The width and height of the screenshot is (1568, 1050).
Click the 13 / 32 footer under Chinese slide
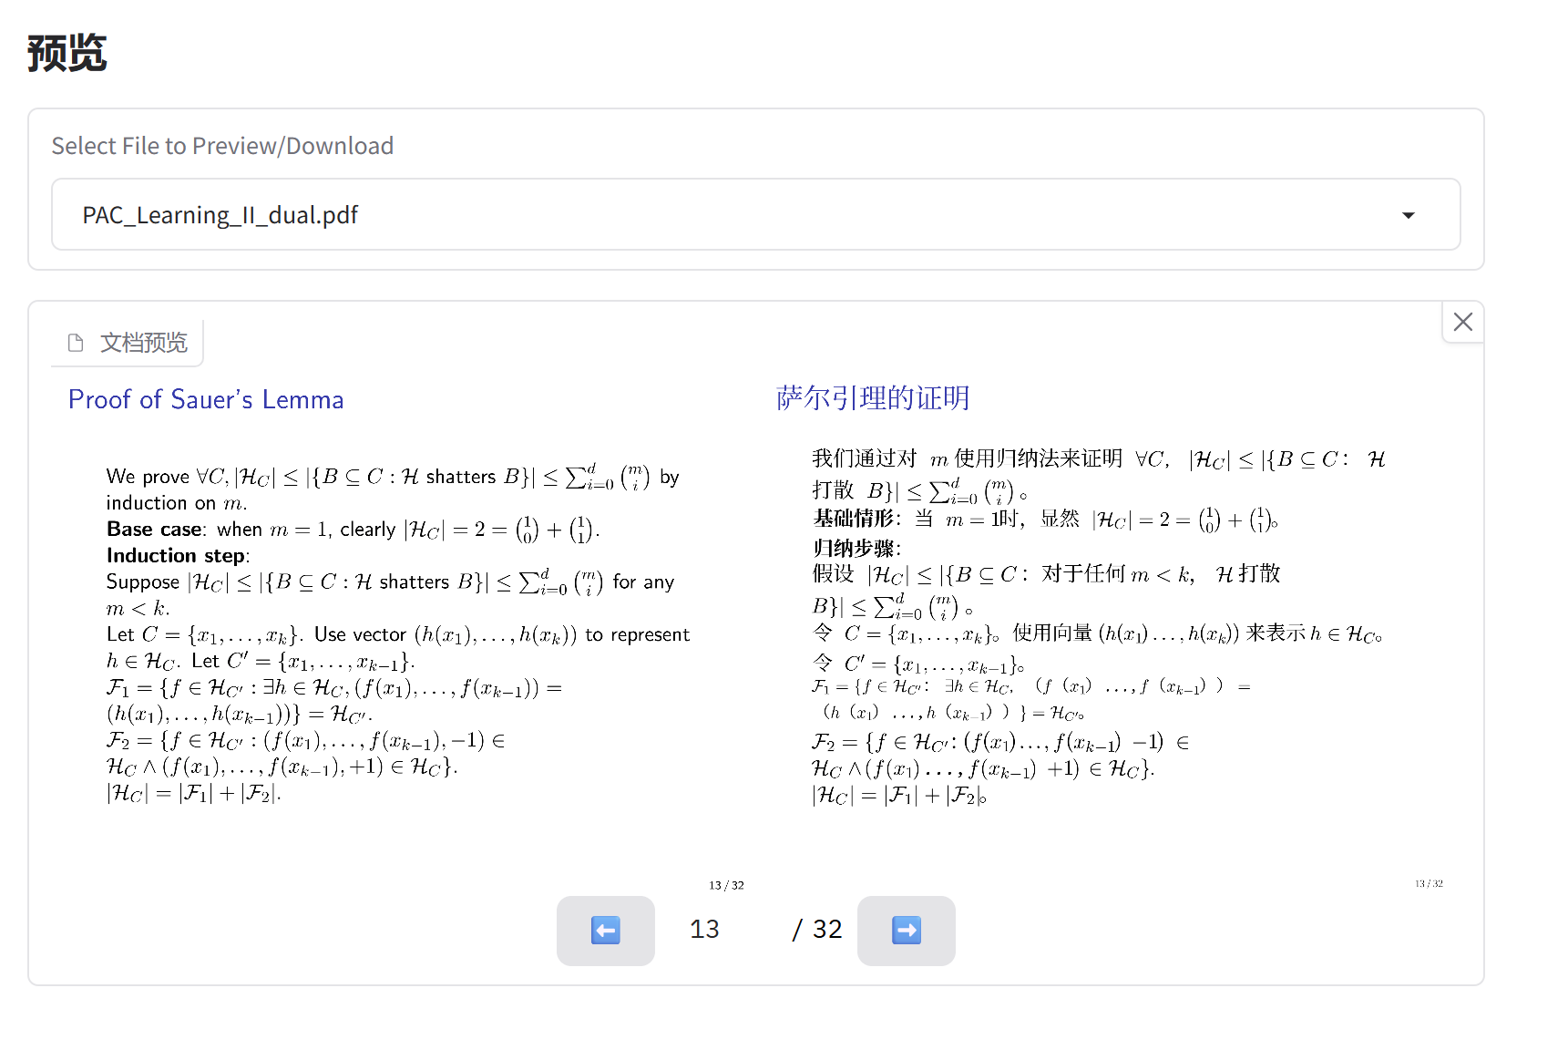tap(1429, 883)
